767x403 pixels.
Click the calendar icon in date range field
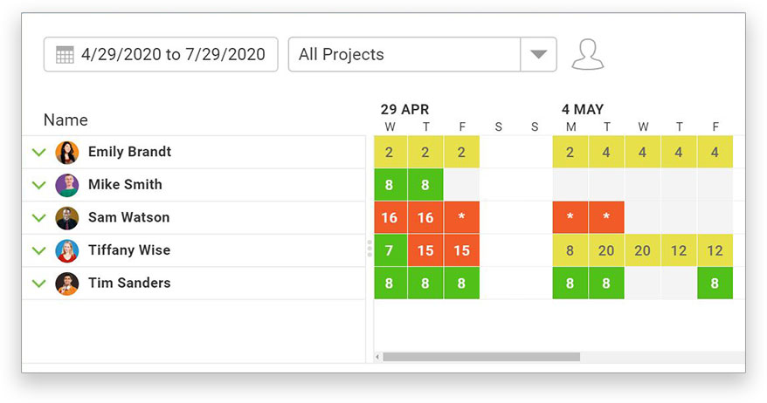pyautogui.click(x=65, y=55)
